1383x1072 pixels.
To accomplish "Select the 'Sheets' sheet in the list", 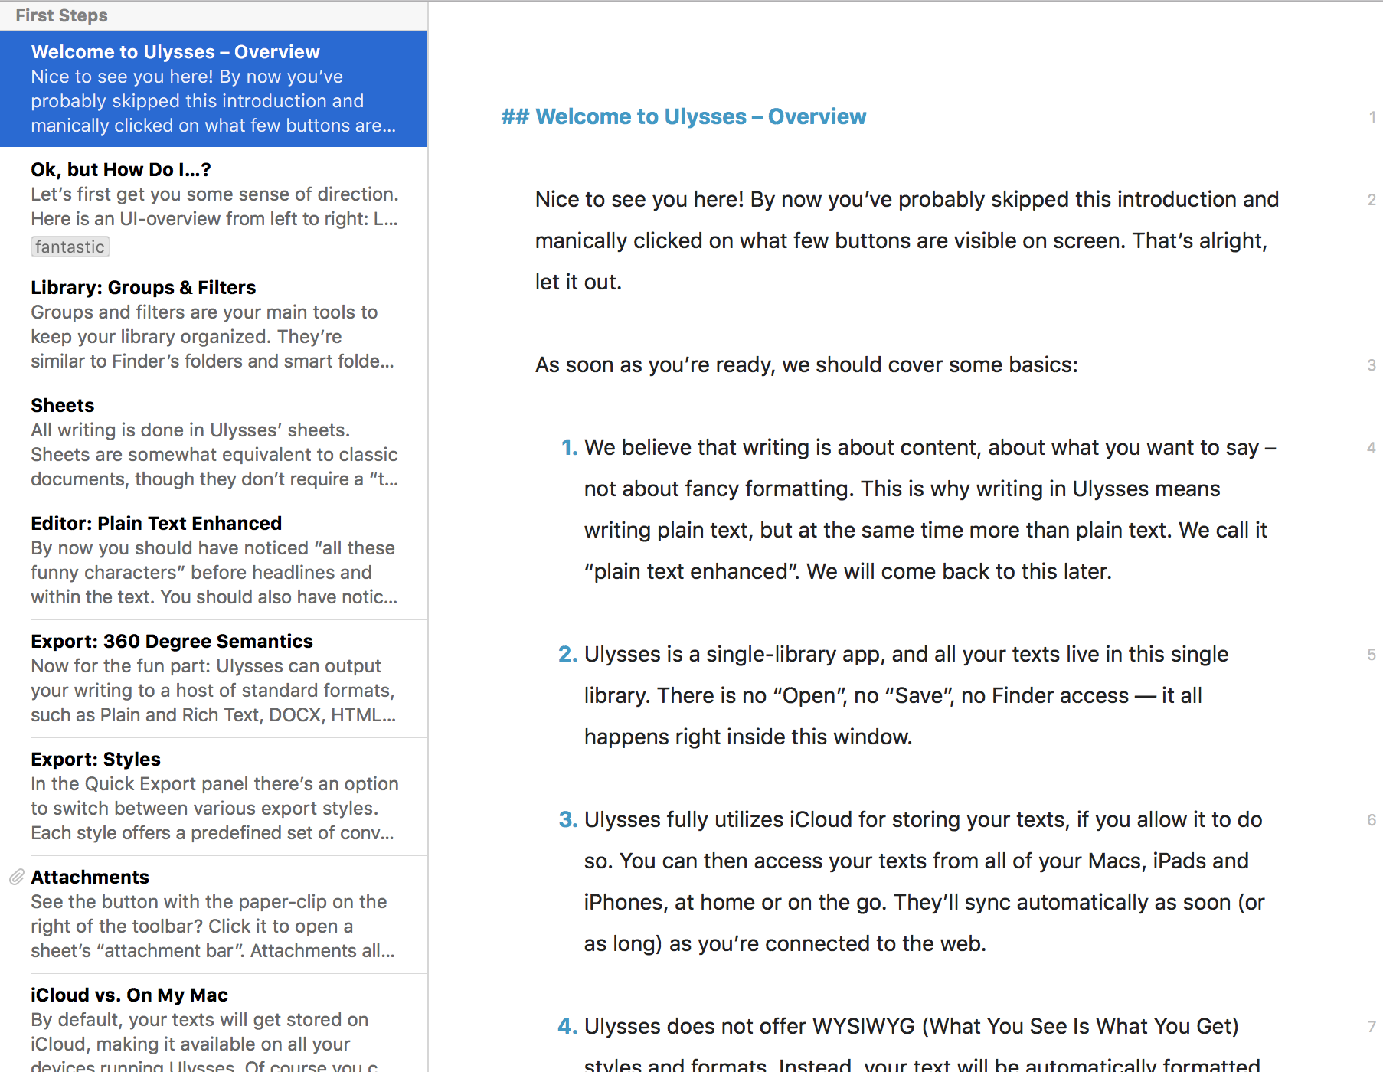I will pos(214,443).
